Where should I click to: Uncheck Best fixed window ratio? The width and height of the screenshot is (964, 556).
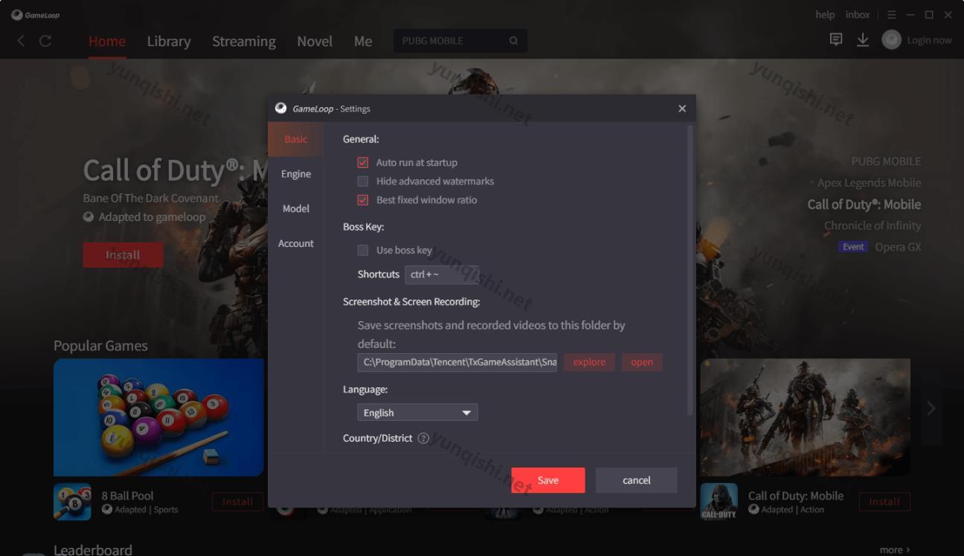[x=363, y=200]
